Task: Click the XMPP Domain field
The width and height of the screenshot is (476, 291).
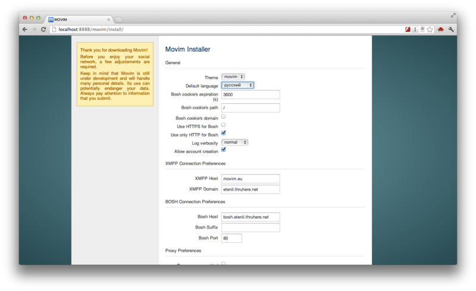Action: (x=250, y=189)
